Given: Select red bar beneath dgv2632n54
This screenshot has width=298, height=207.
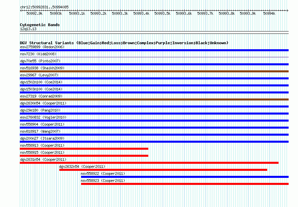Looking at the screenshot, I should pos(163,170).
